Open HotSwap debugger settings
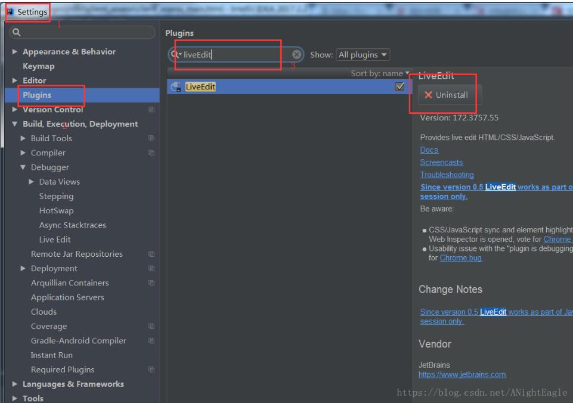The height and width of the screenshot is (404, 573). click(x=56, y=211)
